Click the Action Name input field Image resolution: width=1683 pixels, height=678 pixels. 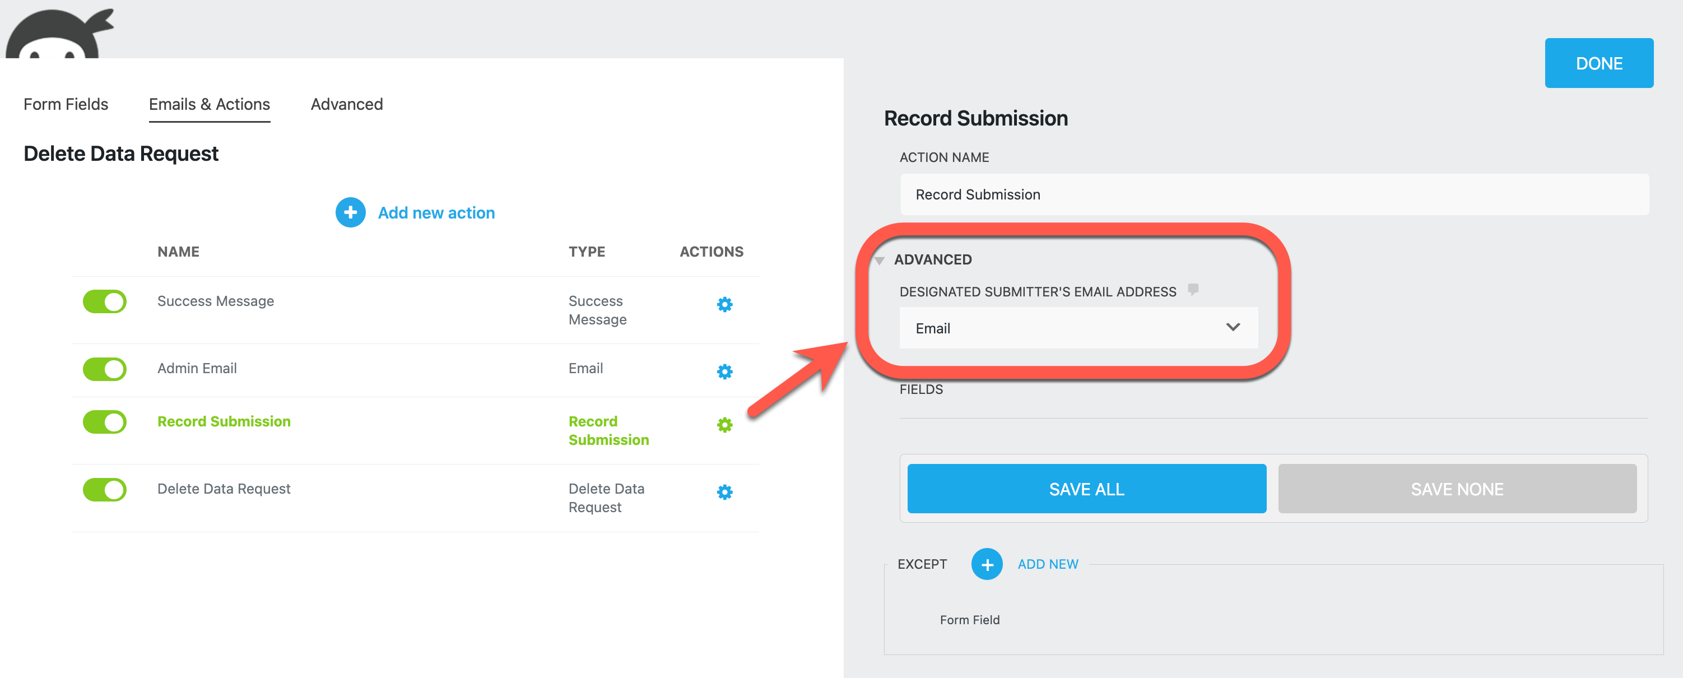tap(1274, 194)
